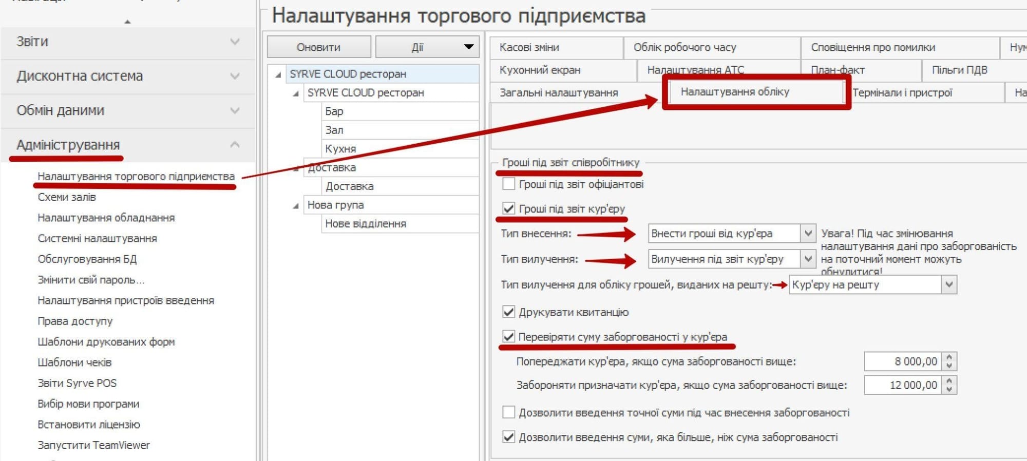Collapse the Нова група tree node
The width and height of the screenshot is (1027, 461).
tap(296, 206)
